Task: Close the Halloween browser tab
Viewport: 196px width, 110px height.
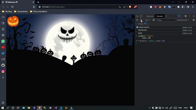Action: (x=33, y=2)
